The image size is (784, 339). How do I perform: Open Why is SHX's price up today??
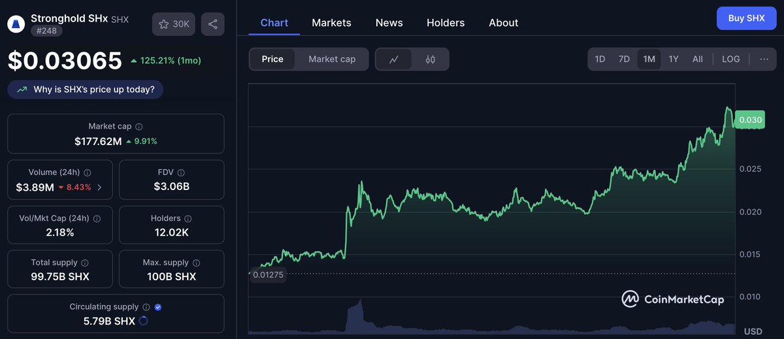tap(86, 89)
